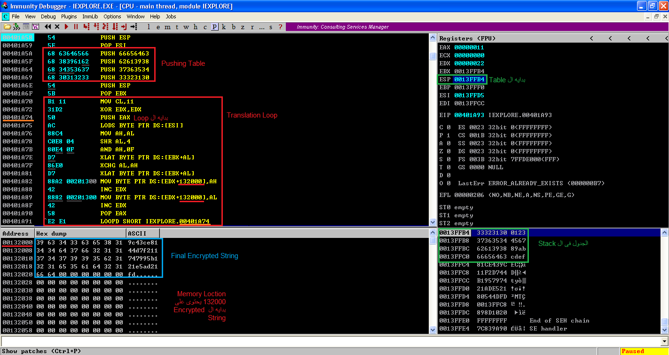This screenshot has height=355, width=669.
Task: Show Breakpoints via the 'b' button
Action: coord(233,27)
